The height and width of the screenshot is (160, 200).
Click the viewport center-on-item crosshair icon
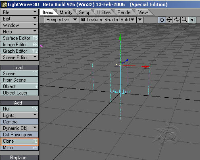click(162, 20)
